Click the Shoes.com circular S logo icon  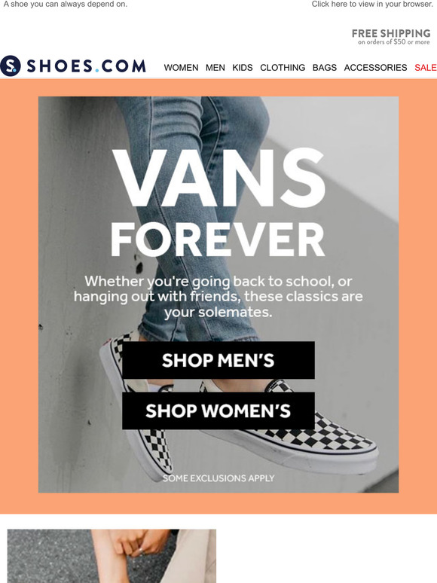coord(11,66)
